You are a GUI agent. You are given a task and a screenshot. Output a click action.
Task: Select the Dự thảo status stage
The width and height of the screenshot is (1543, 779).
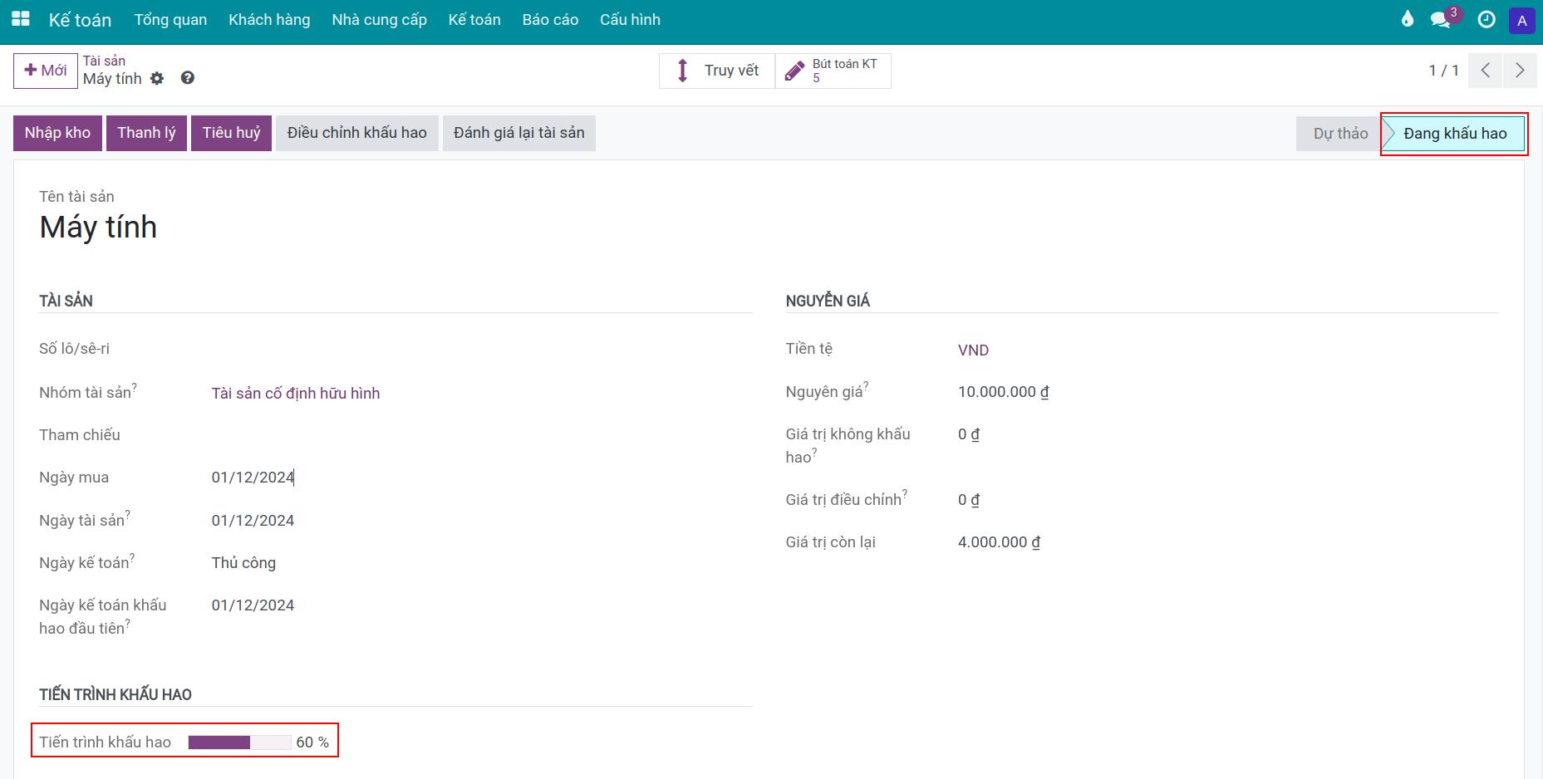pos(1340,134)
